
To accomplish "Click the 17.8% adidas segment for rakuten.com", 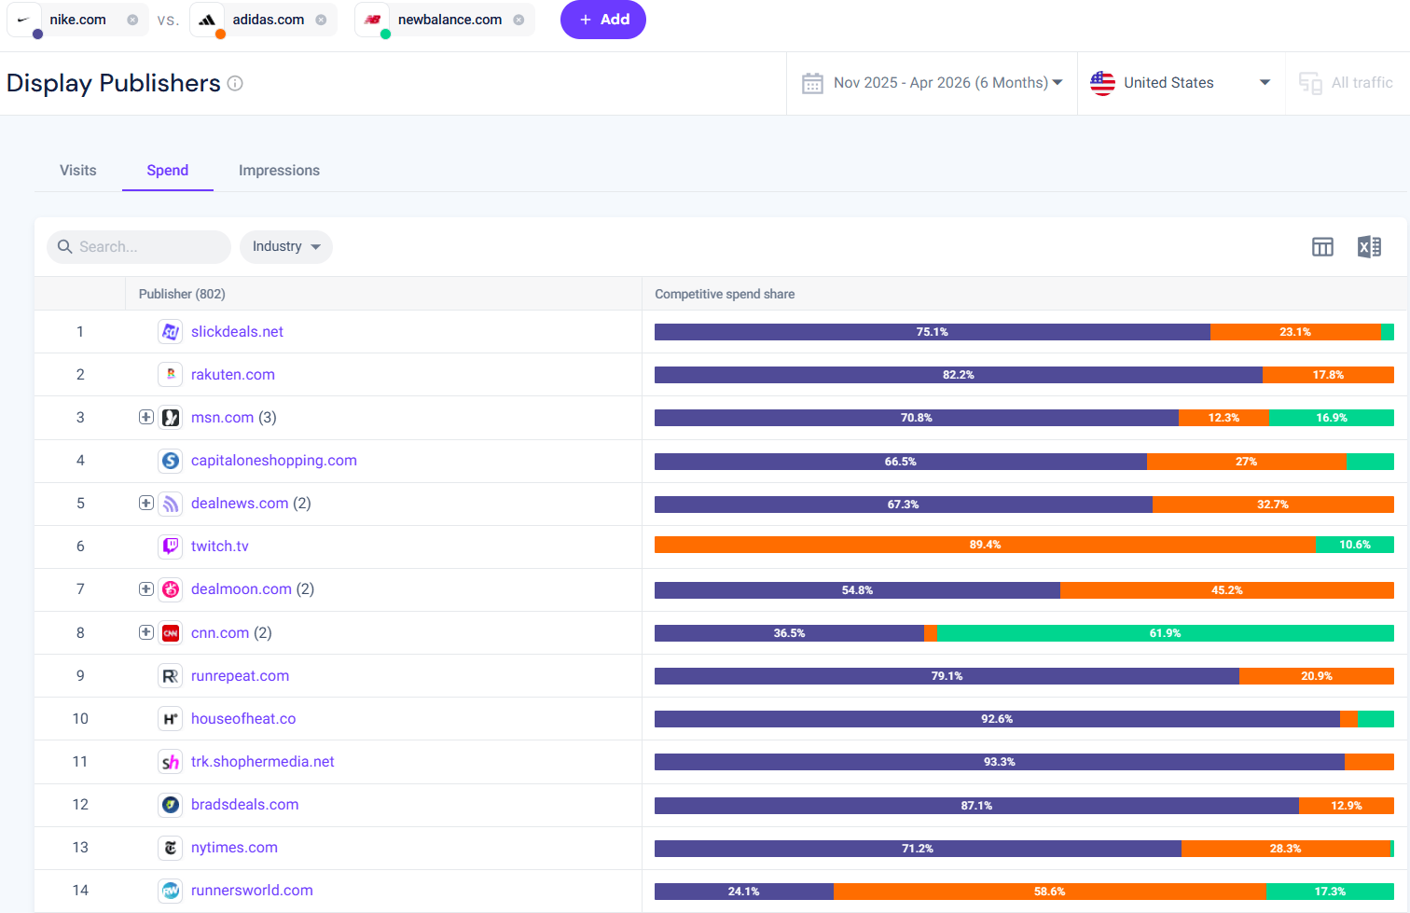I will [x=1328, y=375].
